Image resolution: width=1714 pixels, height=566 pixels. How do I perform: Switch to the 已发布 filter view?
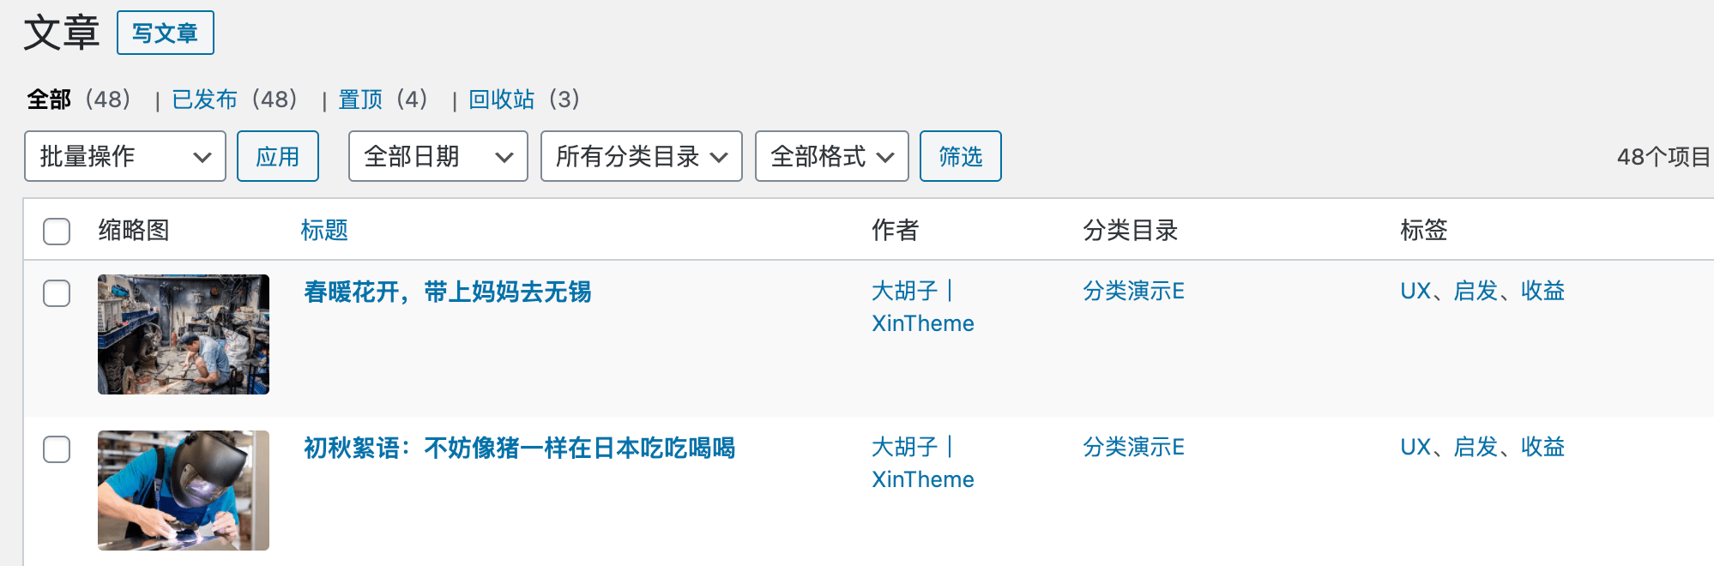coord(204,99)
